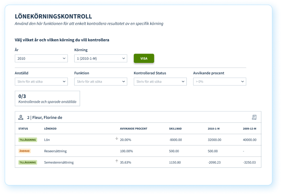
Task: Click the Reseersättning pay code cell
Action: click(55, 151)
